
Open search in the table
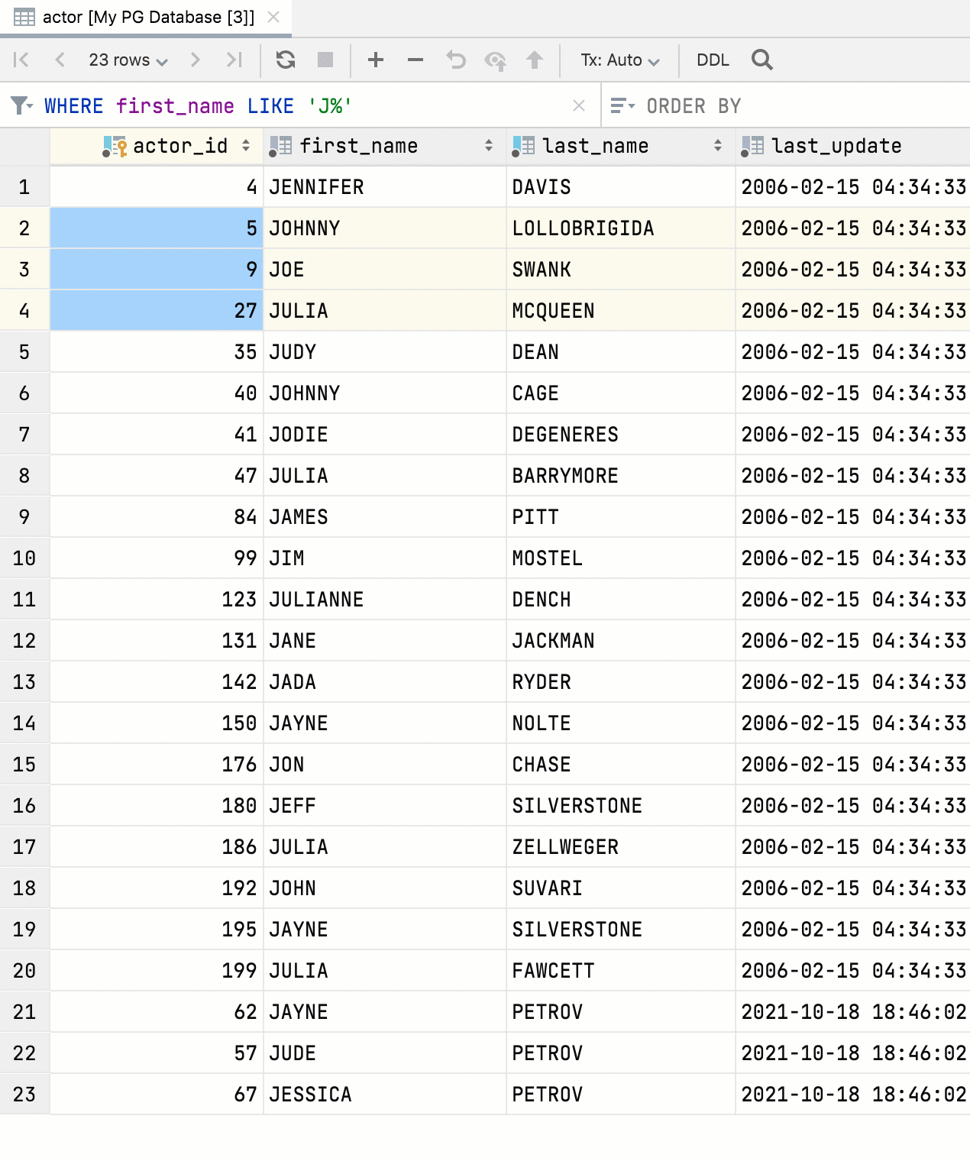[761, 60]
